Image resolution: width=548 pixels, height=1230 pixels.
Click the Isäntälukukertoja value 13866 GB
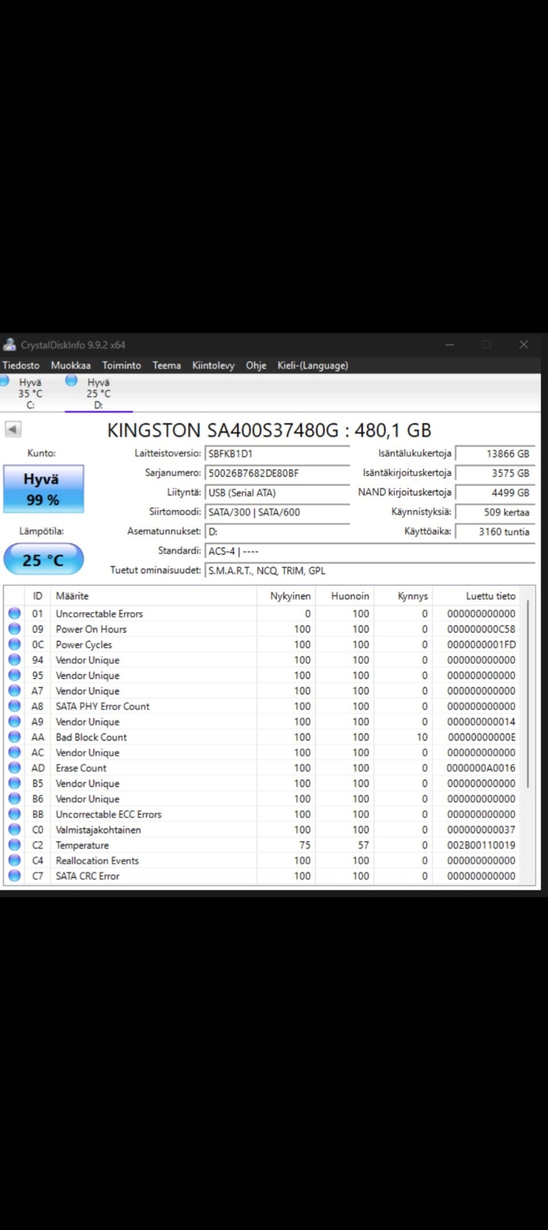point(495,454)
